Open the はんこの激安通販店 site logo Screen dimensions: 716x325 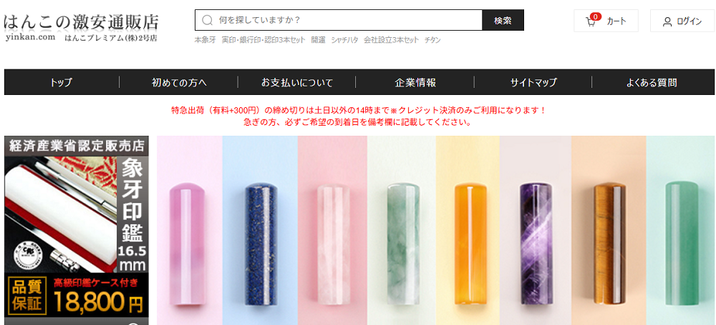tap(82, 27)
